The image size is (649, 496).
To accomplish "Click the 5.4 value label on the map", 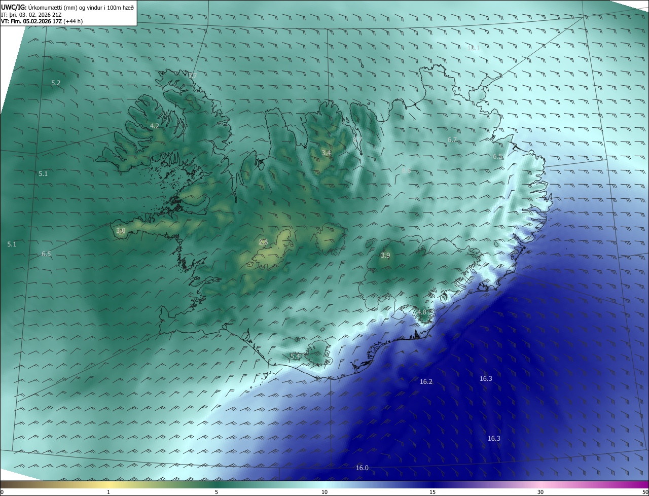I will click(296, 357).
